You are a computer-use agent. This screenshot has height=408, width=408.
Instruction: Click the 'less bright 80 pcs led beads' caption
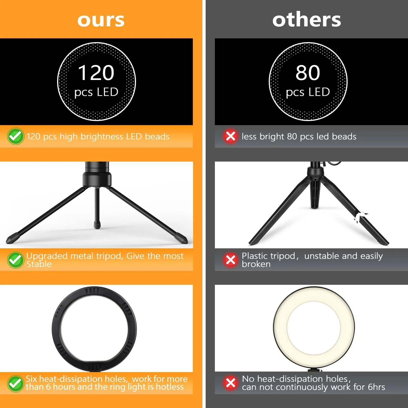coord(299,136)
